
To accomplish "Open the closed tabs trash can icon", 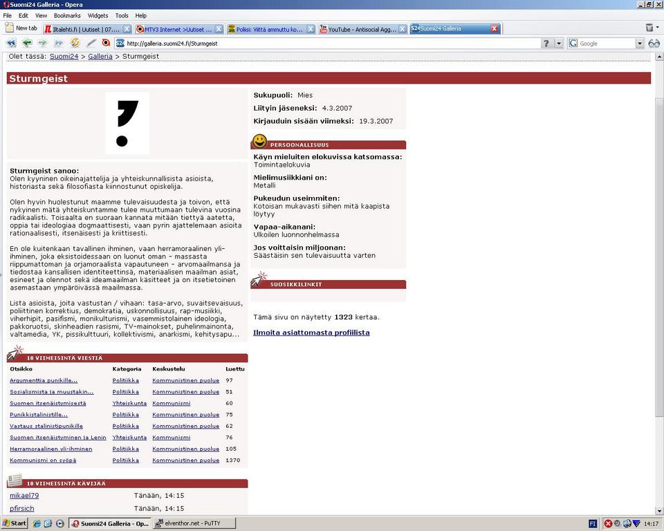I will pos(649,28).
